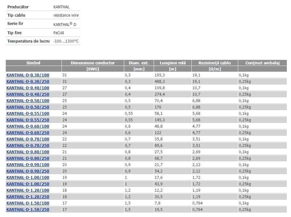291x217 pixels.
Task: Open the KANTHAL-D-0.40/250 product link
Action: pyautogui.click(x=28, y=94)
